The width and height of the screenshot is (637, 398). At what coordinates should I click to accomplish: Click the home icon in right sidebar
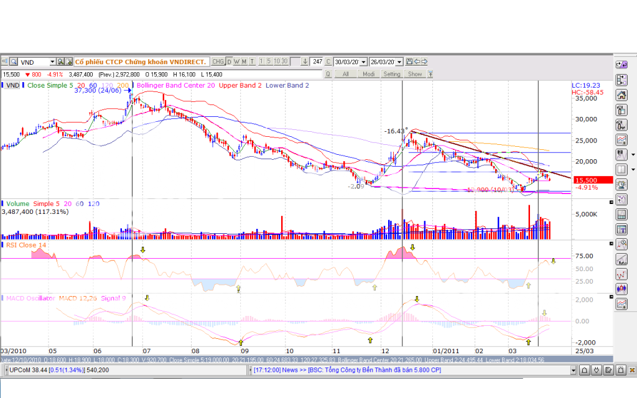(x=621, y=95)
